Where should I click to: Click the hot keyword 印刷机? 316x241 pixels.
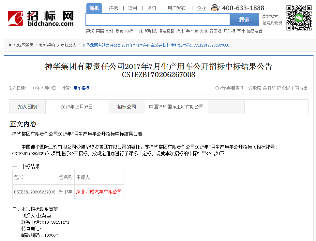pos(151,31)
